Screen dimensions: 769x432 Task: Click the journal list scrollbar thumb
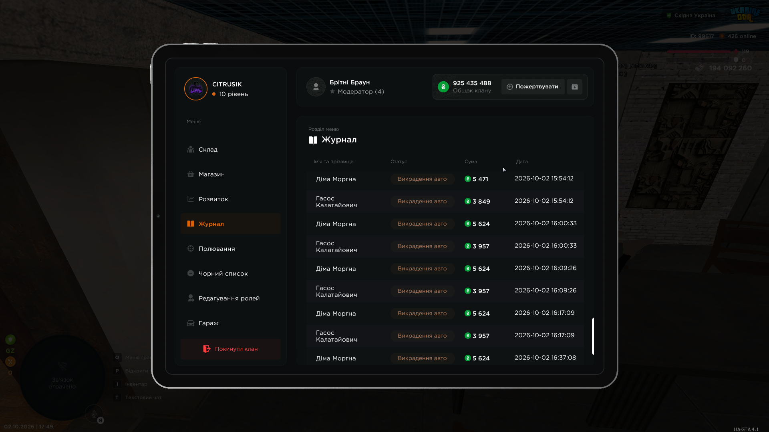point(593,336)
